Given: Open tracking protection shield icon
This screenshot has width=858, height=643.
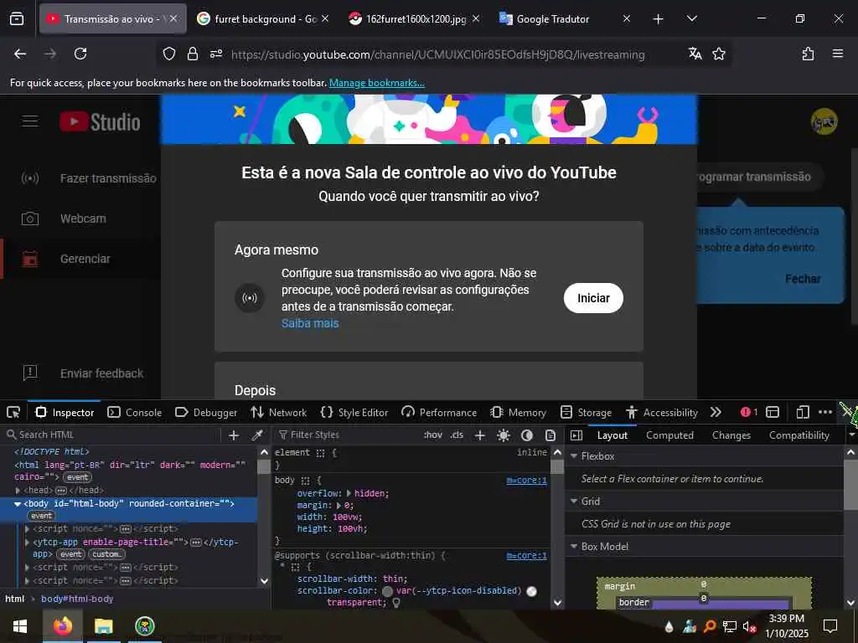Looking at the screenshot, I should pyautogui.click(x=169, y=54).
